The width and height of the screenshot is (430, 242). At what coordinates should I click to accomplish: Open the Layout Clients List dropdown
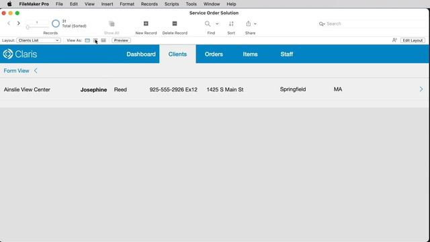click(x=38, y=40)
